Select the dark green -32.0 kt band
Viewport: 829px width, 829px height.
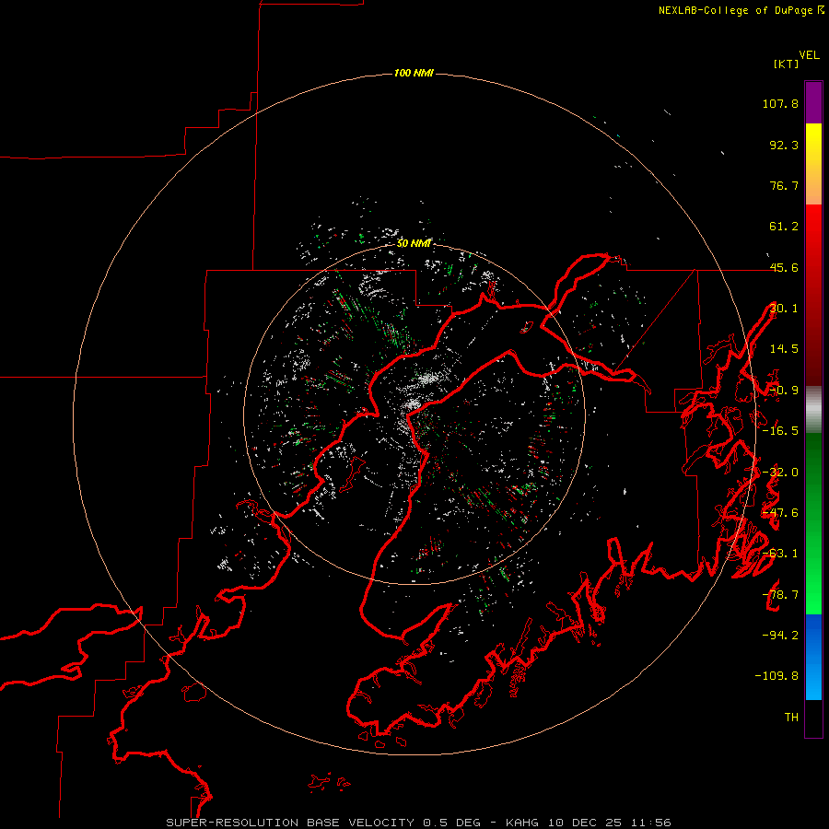coord(813,472)
